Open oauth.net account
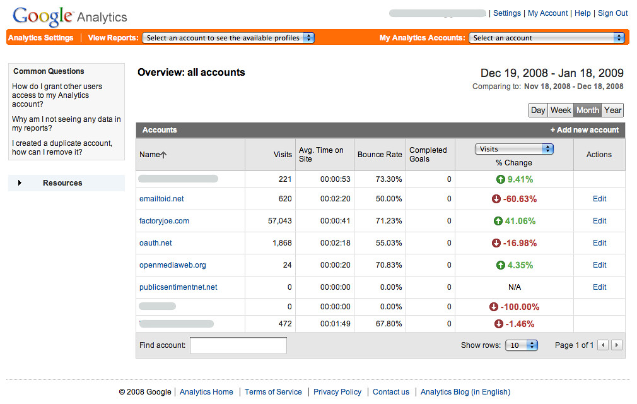This screenshot has height=404, width=637. [x=156, y=243]
